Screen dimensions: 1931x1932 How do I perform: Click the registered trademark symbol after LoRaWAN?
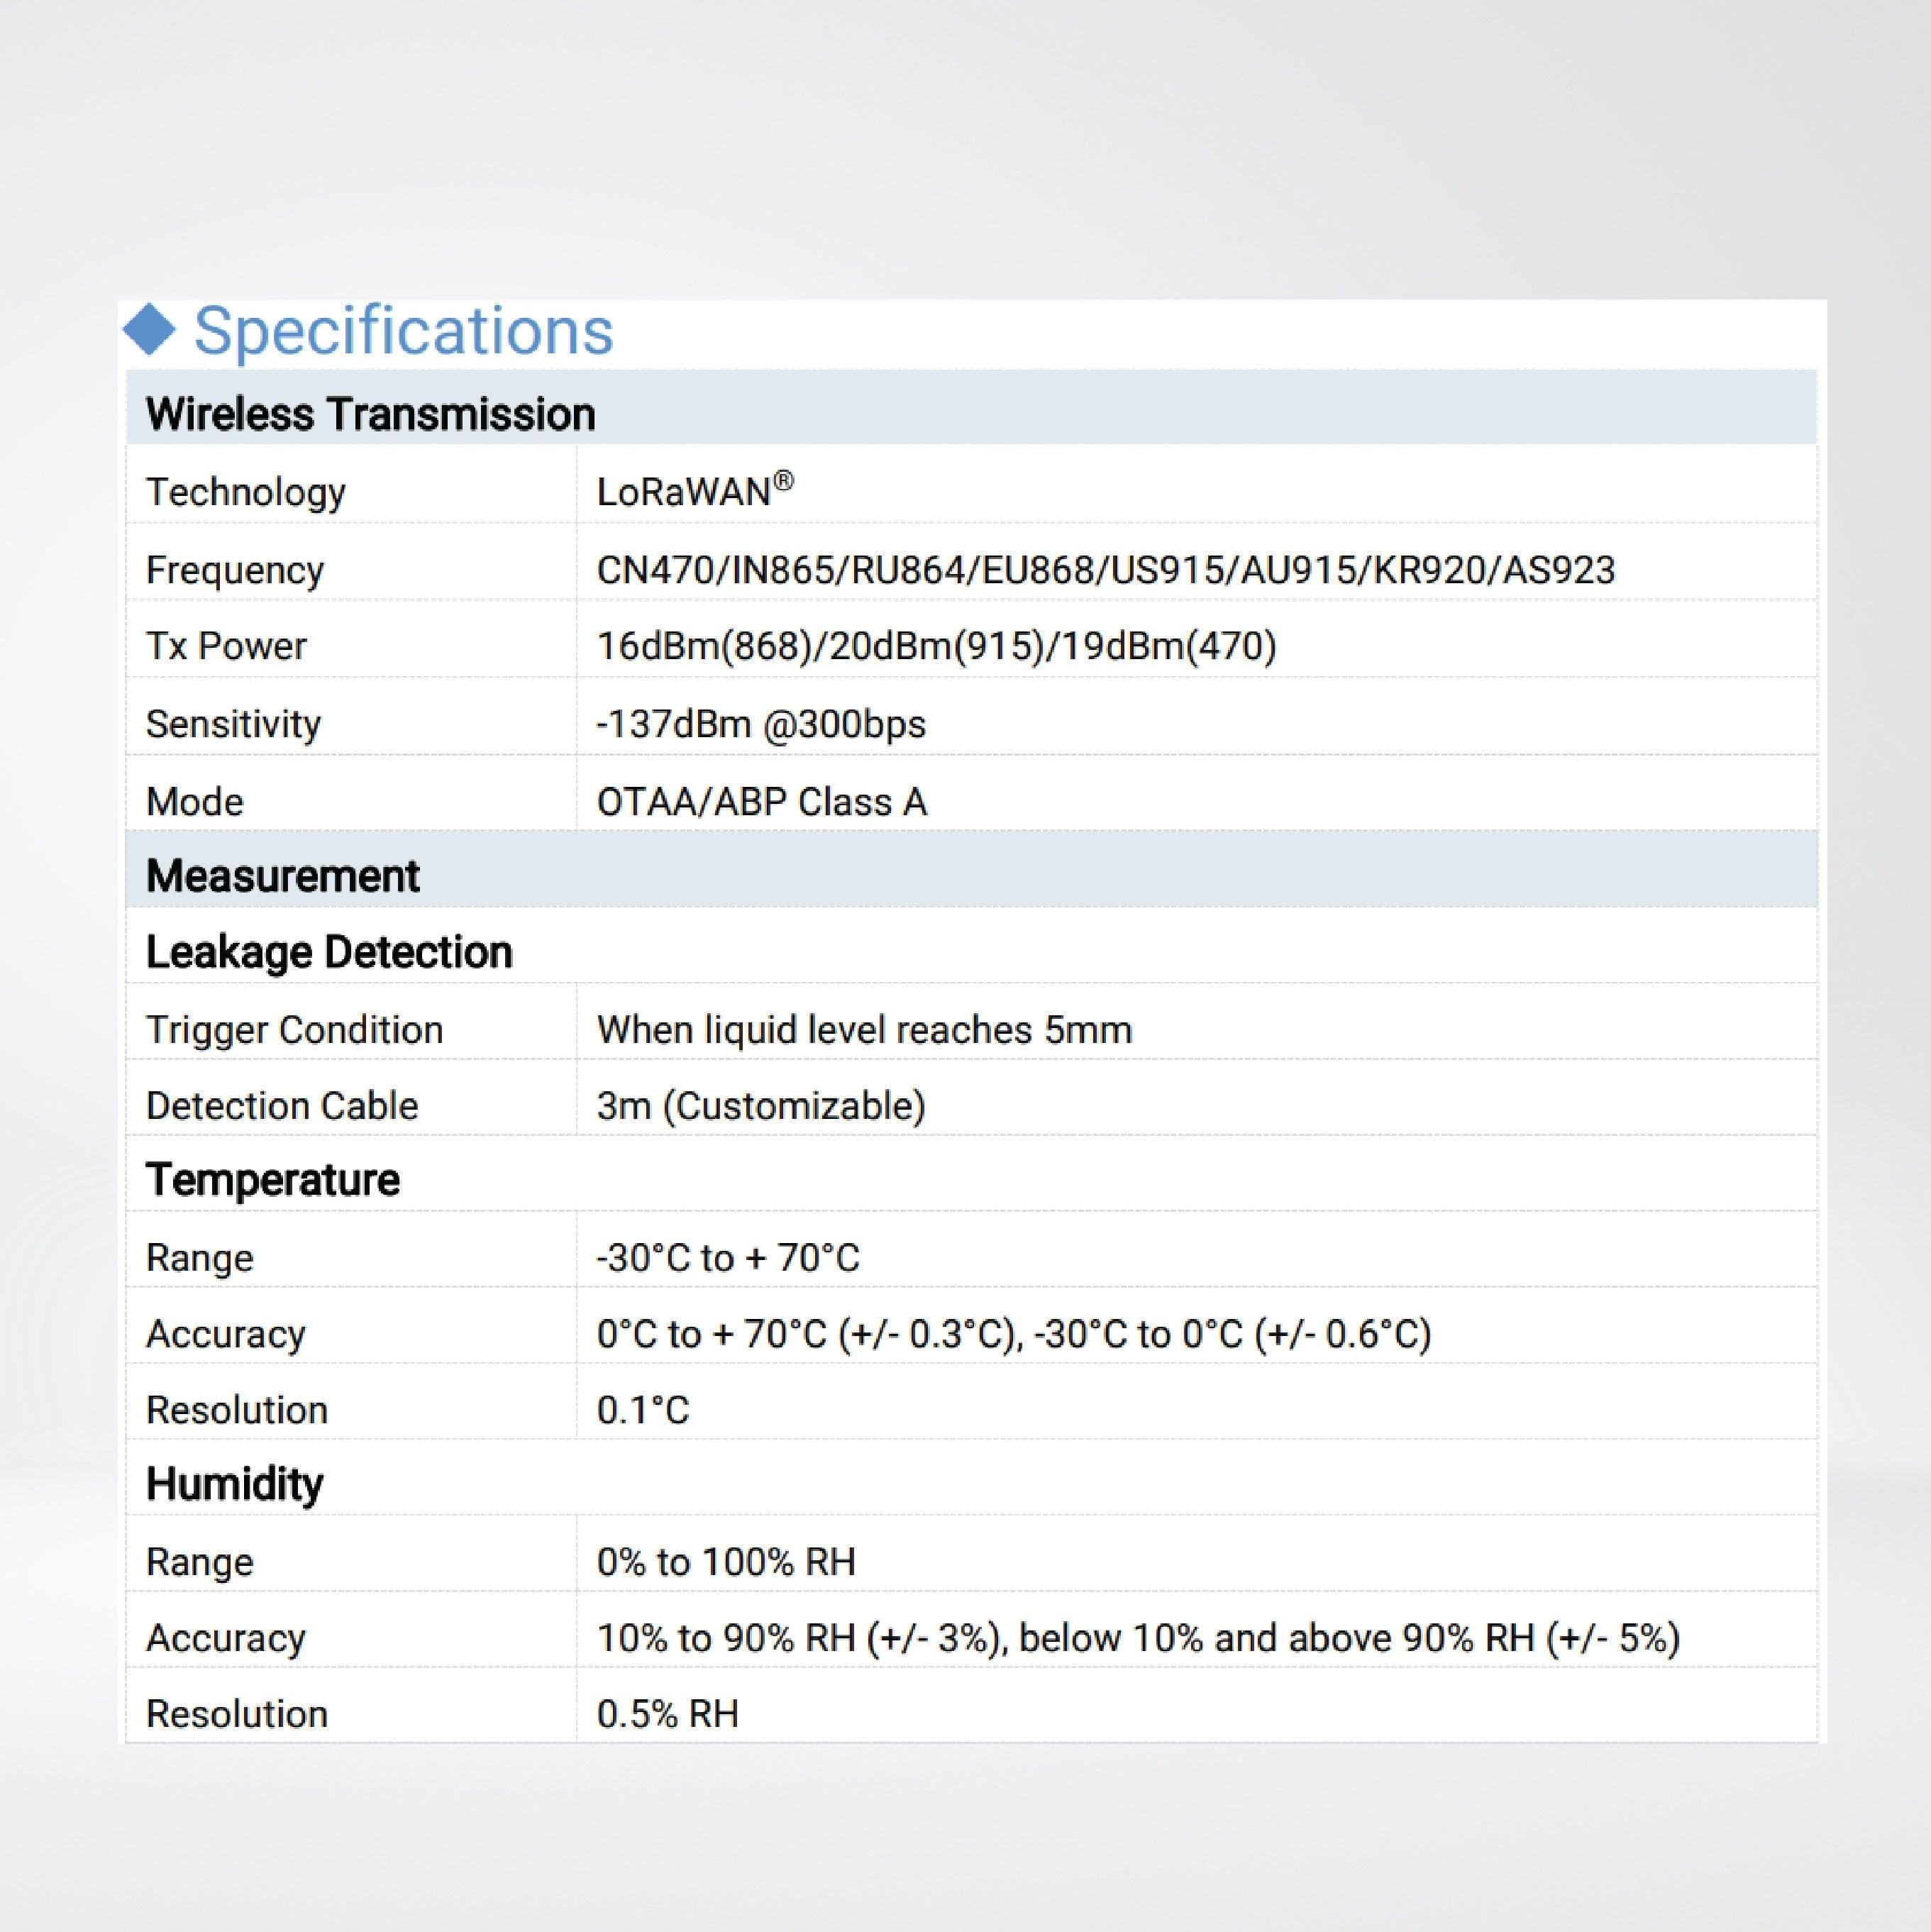pos(783,481)
